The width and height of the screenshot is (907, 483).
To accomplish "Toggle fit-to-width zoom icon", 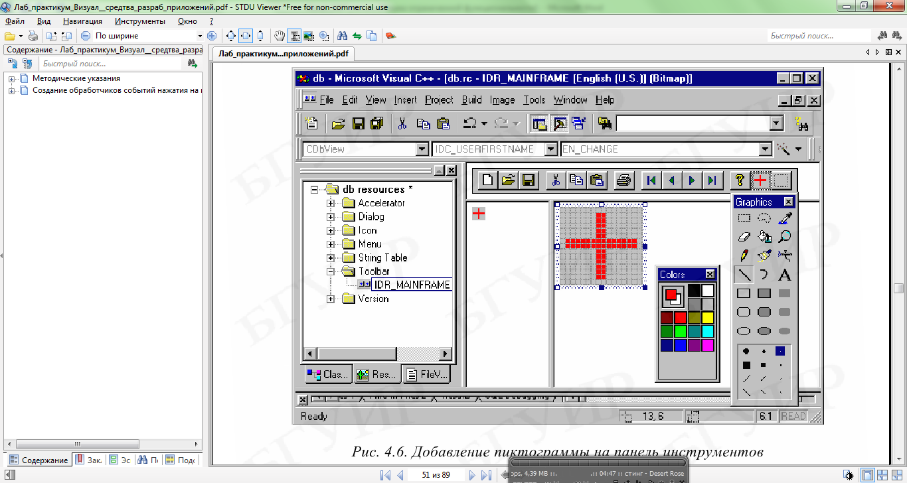I will click(x=246, y=36).
